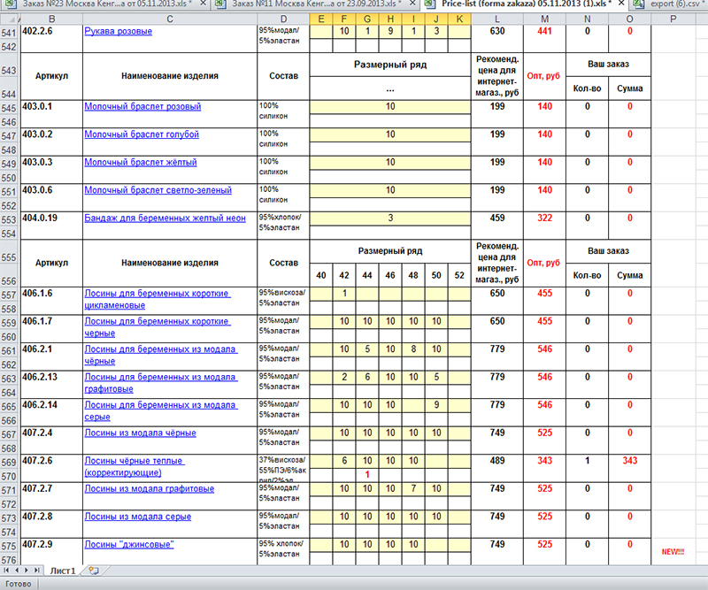
Task: Select column D header
Action: click(x=283, y=19)
